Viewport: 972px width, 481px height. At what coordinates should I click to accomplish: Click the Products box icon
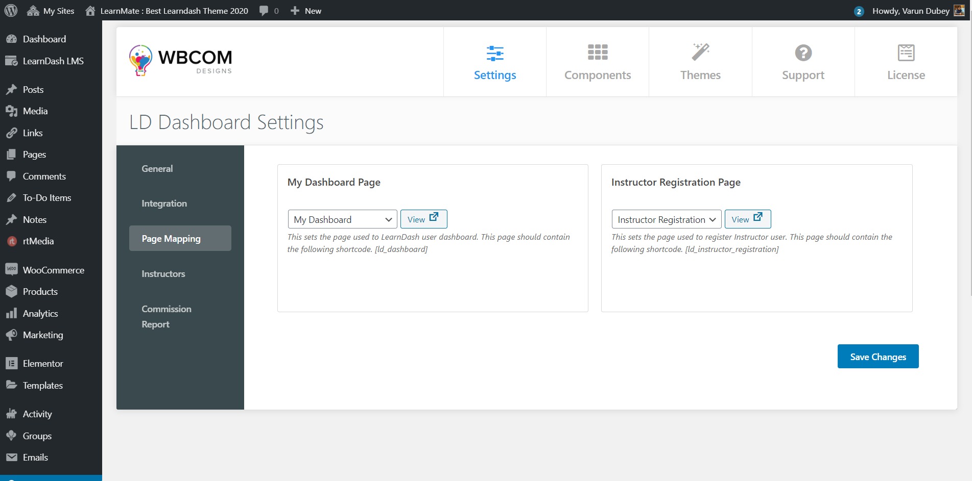click(11, 292)
